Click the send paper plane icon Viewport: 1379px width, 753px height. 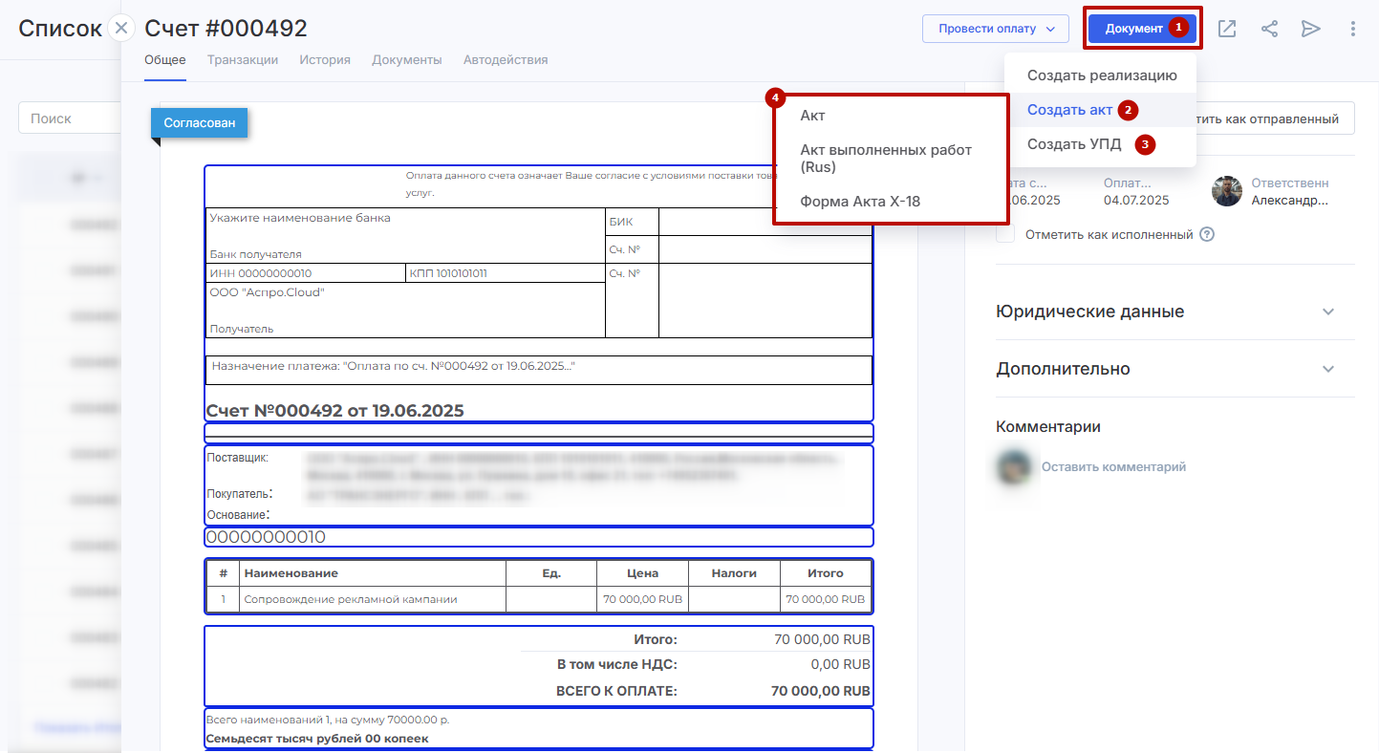(1310, 29)
